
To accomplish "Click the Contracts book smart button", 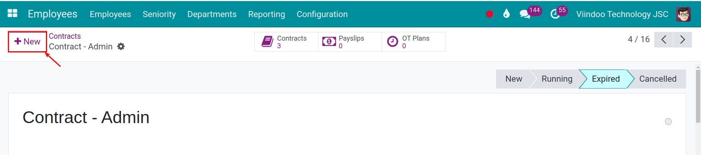I will click(x=286, y=42).
